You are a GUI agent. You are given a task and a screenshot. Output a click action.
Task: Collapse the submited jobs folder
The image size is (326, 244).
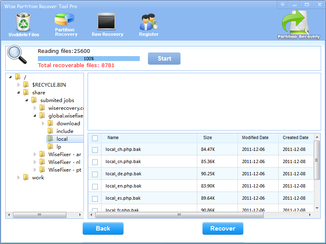pos(26,100)
